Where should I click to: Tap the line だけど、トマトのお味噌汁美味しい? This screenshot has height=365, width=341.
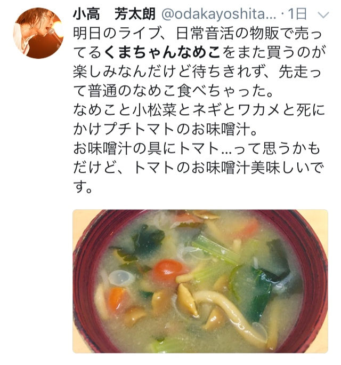click(199, 168)
